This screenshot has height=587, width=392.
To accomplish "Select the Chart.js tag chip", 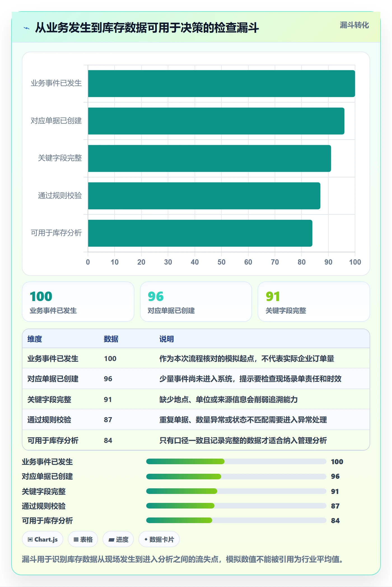I will pos(43,539).
